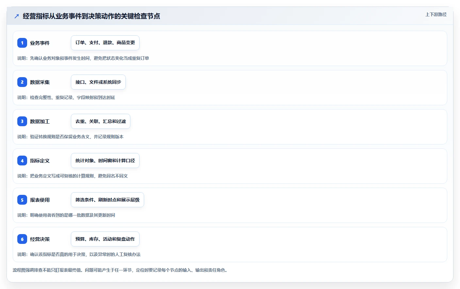The image size is (460, 289).
Task: Select the 去重、关联、汇总和过滤 chip
Action: point(101,121)
